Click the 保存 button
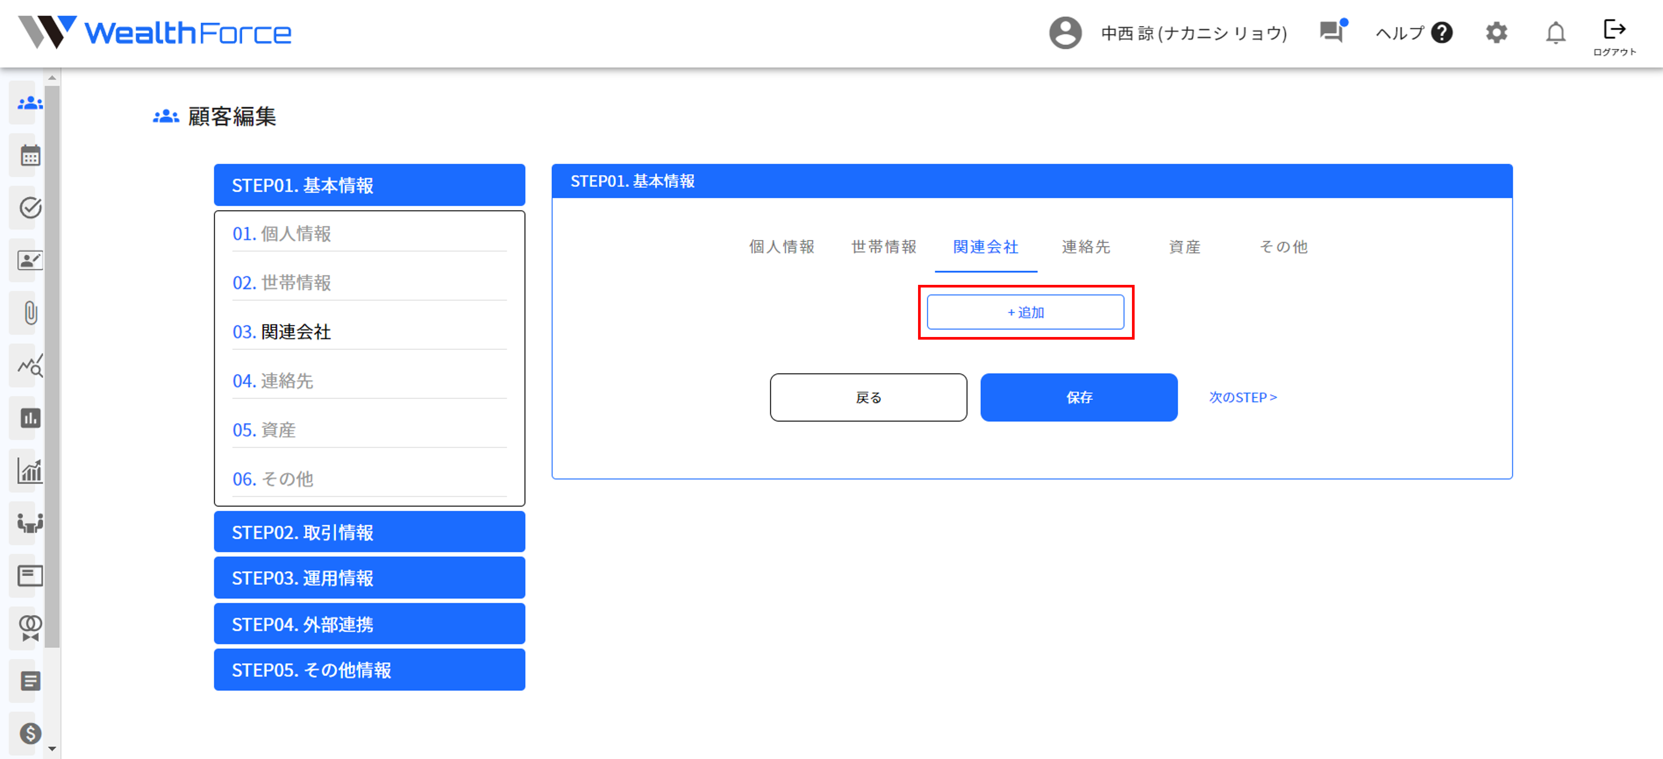This screenshot has height=759, width=1663. point(1079,397)
